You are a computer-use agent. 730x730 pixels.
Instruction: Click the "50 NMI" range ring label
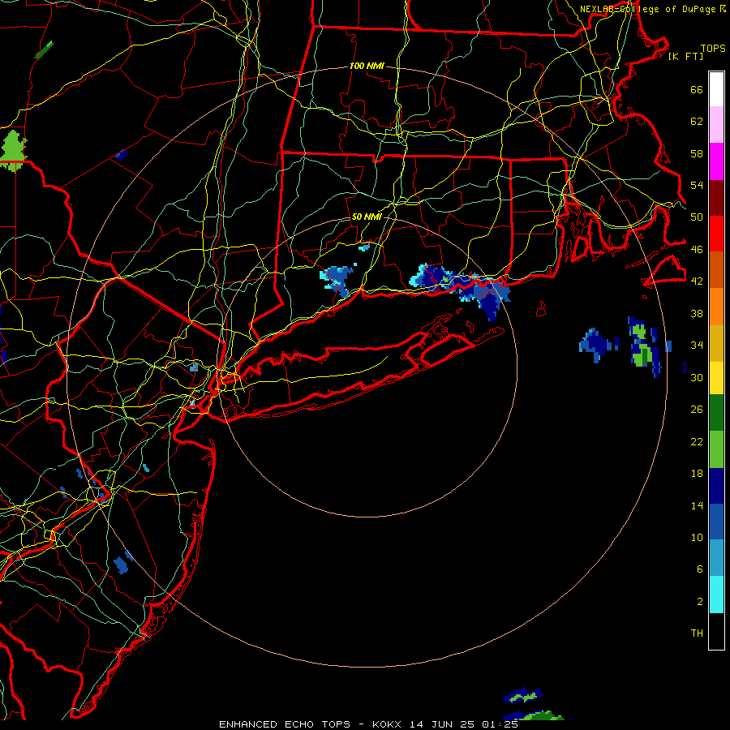(x=367, y=217)
